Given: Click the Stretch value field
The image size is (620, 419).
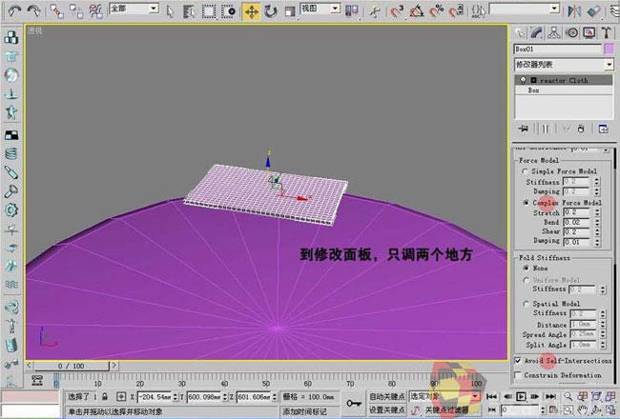Looking at the screenshot, I should coord(577,212).
